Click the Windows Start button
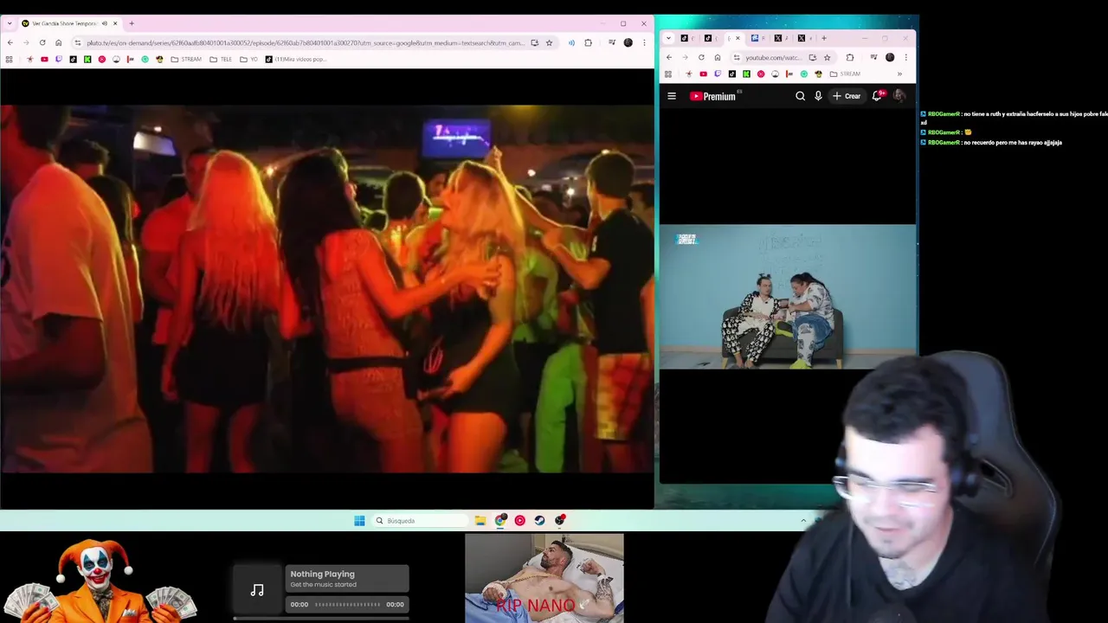Viewport: 1108px width, 623px height. coord(359,520)
